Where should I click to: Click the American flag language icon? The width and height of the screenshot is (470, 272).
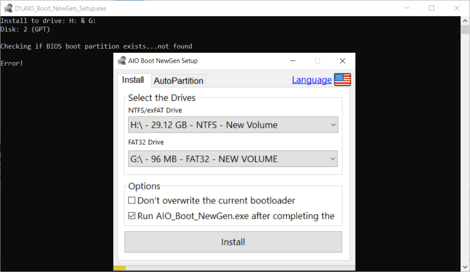pos(343,79)
